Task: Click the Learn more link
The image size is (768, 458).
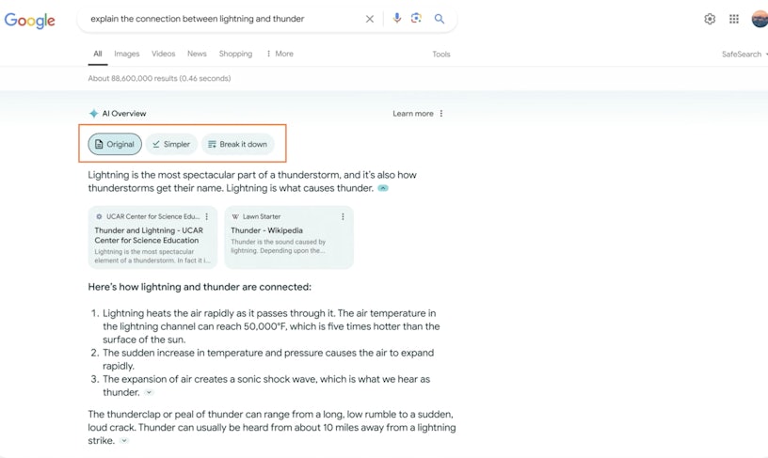Action: [413, 114]
